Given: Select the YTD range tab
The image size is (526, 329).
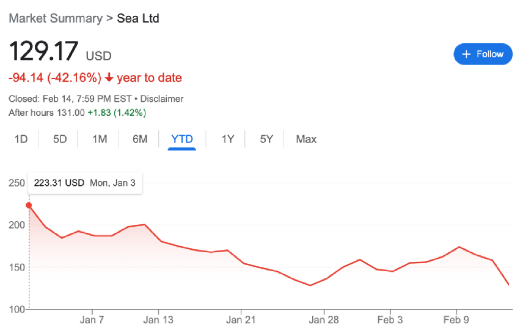Looking at the screenshot, I should (182, 139).
